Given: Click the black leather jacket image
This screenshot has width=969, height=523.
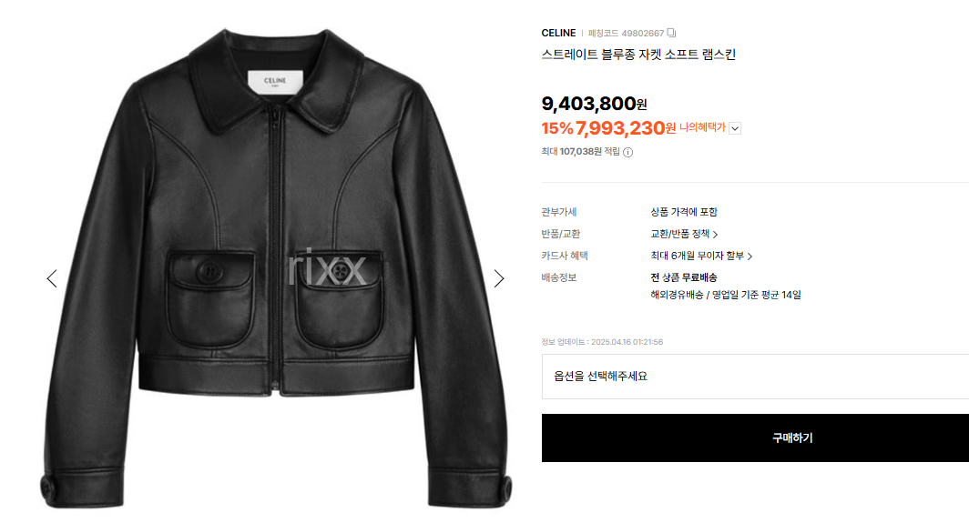Looking at the screenshot, I should click(276, 268).
